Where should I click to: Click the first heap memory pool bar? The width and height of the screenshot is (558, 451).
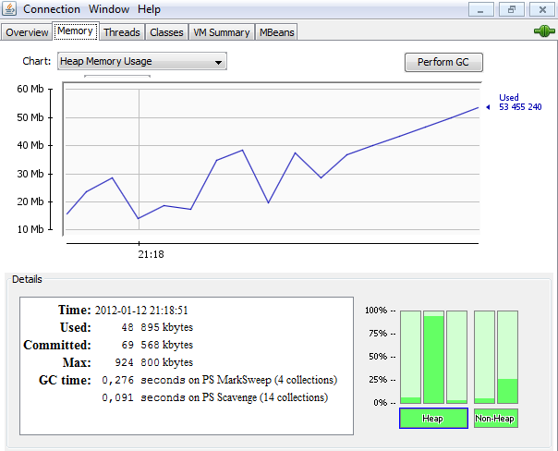tap(410, 358)
